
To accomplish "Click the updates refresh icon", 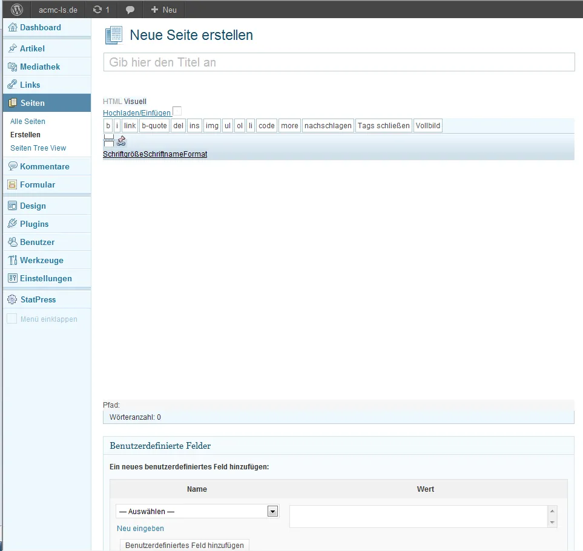I will click(97, 10).
